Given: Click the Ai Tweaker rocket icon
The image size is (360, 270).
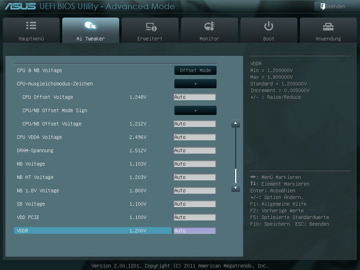Looking at the screenshot, I should click(x=91, y=25).
